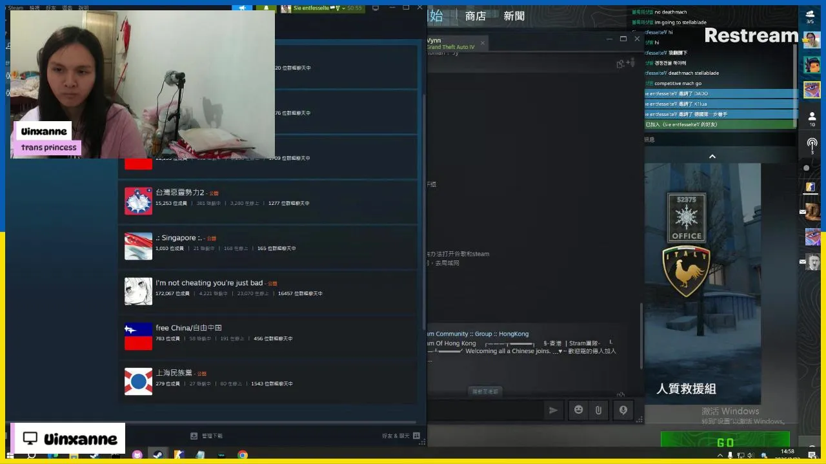The width and height of the screenshot is (826, 464).
Task: Click 172,067 位成員 members count
Action: (172, 293)
